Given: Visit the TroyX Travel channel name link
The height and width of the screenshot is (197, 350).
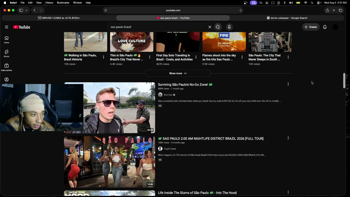Looking at the screenshot, I should coord(170,149).
